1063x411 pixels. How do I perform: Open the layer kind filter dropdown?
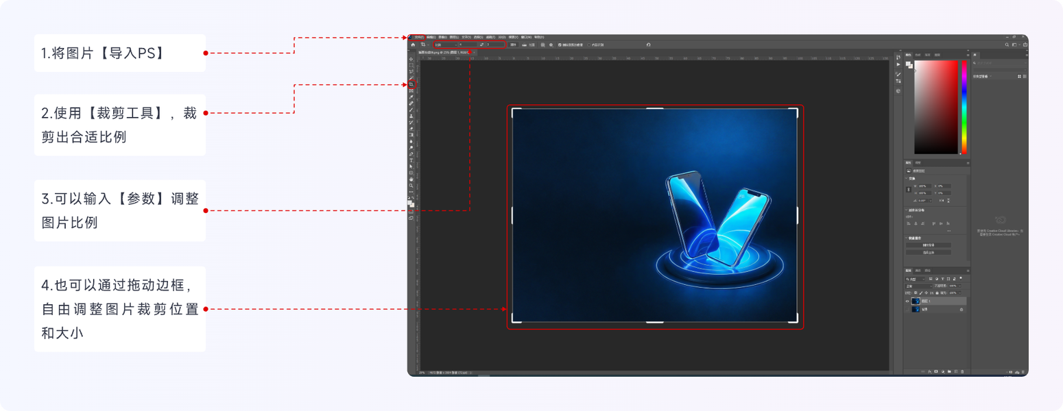(x=915, y=279)
